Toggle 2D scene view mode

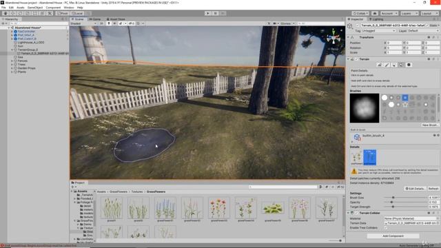(x=101, y=23)
